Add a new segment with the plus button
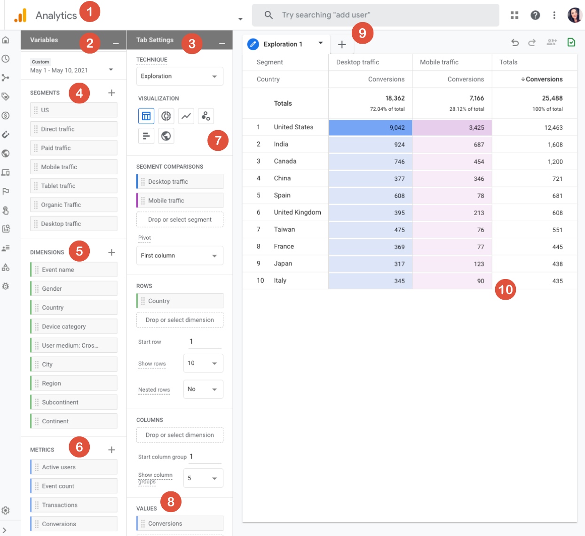Screen dimensions: 585x536 (x=111, y=93)
